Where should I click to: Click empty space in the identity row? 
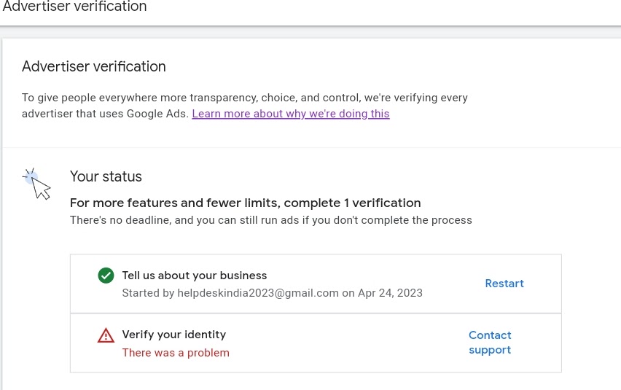pos(350,343)
